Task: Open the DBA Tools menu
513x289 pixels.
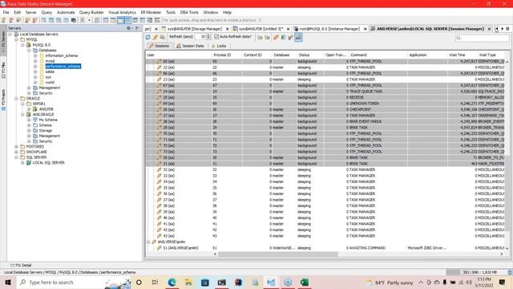Action: pos(189,12)
